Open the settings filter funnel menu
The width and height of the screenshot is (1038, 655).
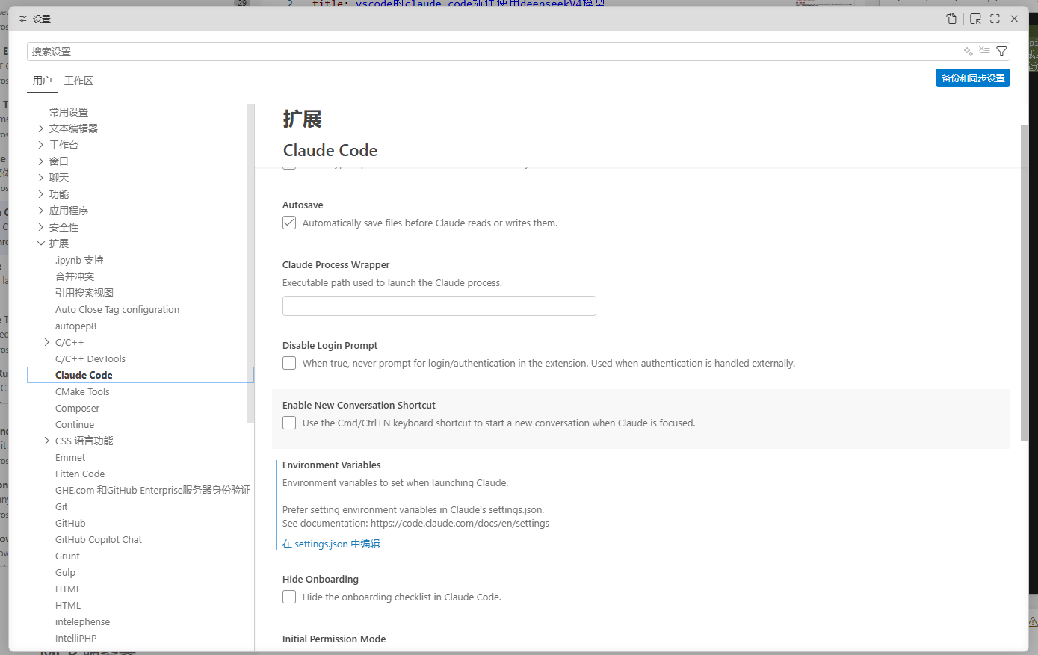coord(1001,52)
